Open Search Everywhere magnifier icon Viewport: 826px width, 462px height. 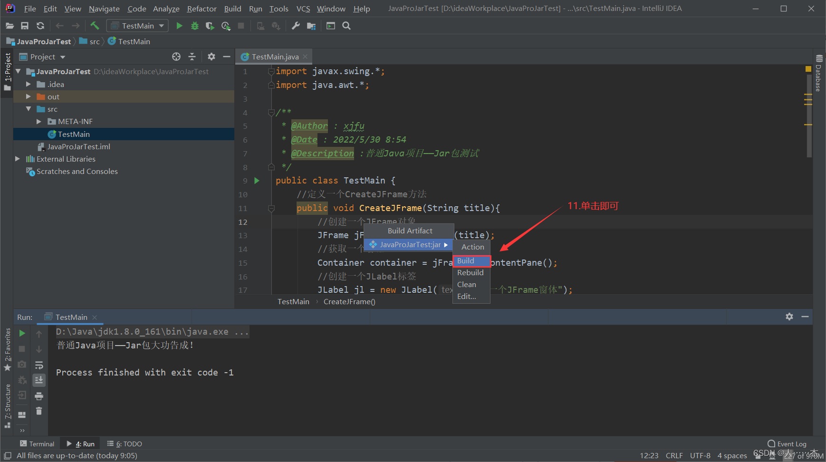point(346,26)
